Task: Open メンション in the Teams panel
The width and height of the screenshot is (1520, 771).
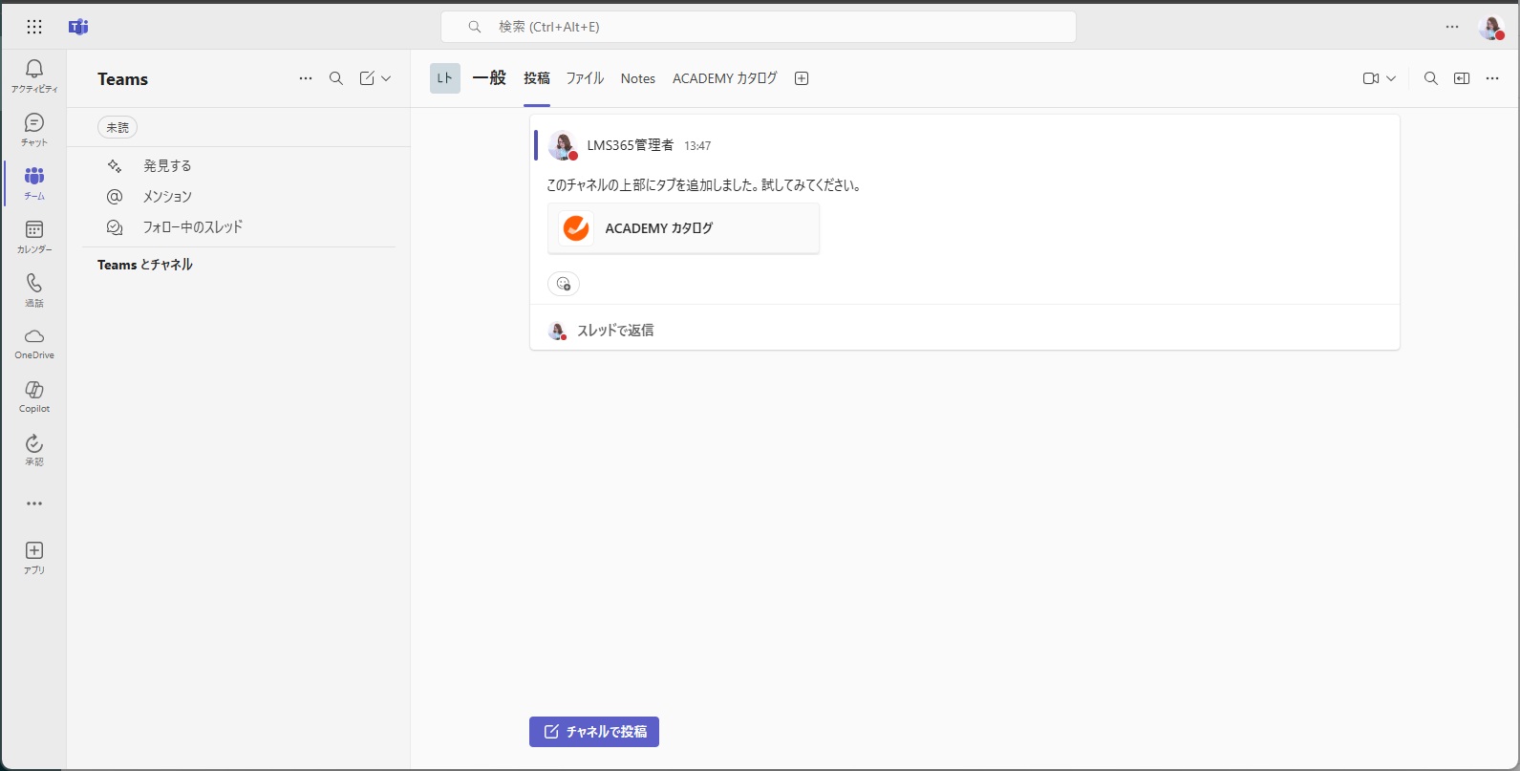Action: click(239, 196)
